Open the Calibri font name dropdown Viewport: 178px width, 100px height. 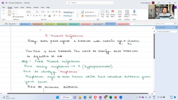click(x=36, y=12)
